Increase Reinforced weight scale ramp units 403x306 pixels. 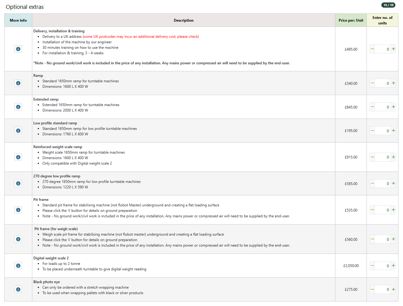[x=393, y=157]
